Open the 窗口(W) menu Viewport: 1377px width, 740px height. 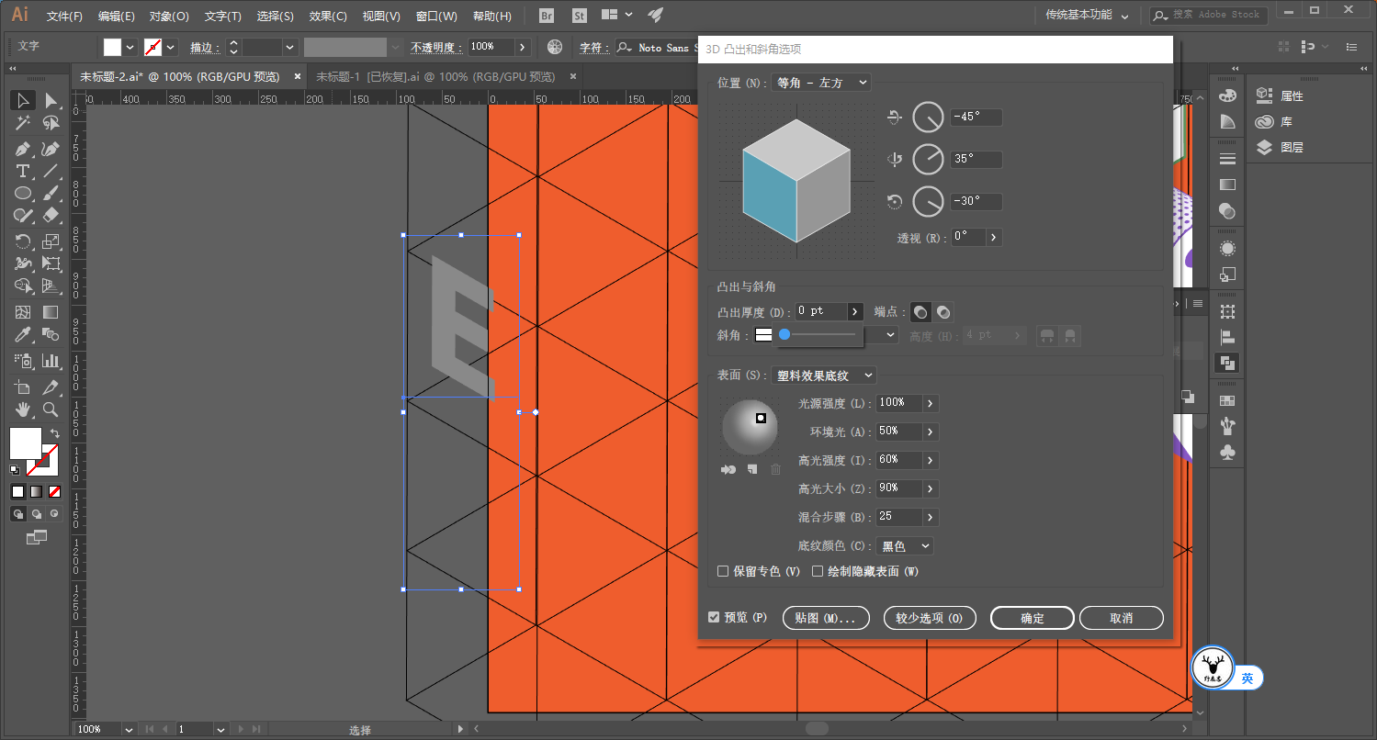(x=436, y=17)
